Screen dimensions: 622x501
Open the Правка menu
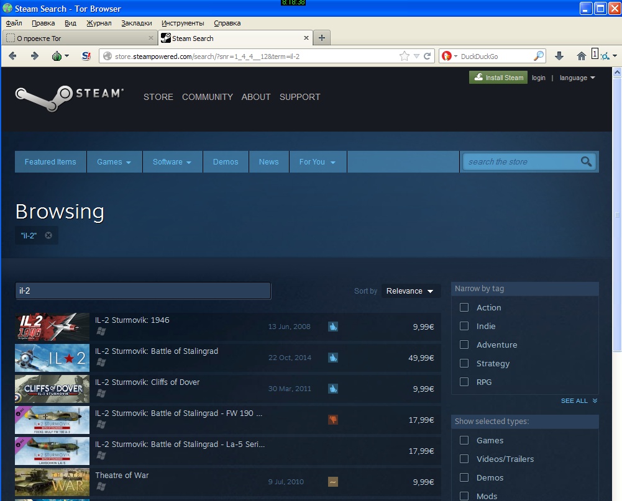click(43, 23)
